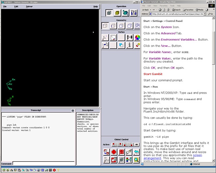
Task: Select the Volume geometry button
Action: pos(130,26)
